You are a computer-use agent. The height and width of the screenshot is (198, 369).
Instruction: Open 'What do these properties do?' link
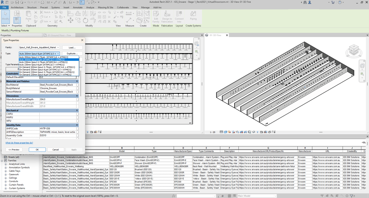coord(19,143)
